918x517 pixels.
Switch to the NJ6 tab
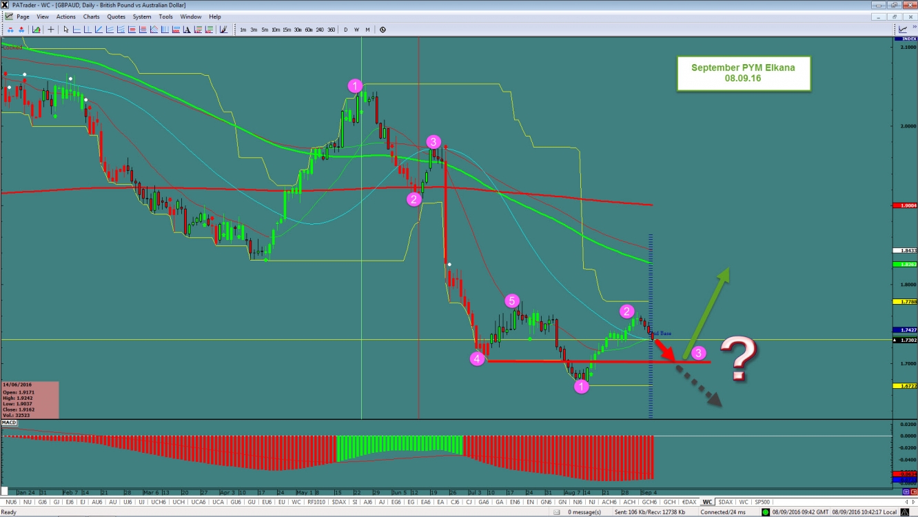[578, 502]
